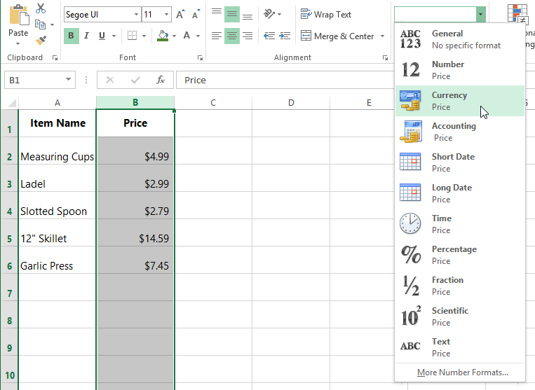Toggle Italic formatting
The width and height of the screenshot is (535, 390).
point(86,36)
